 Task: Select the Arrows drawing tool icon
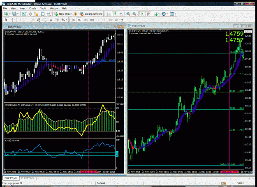click(63, 20)
